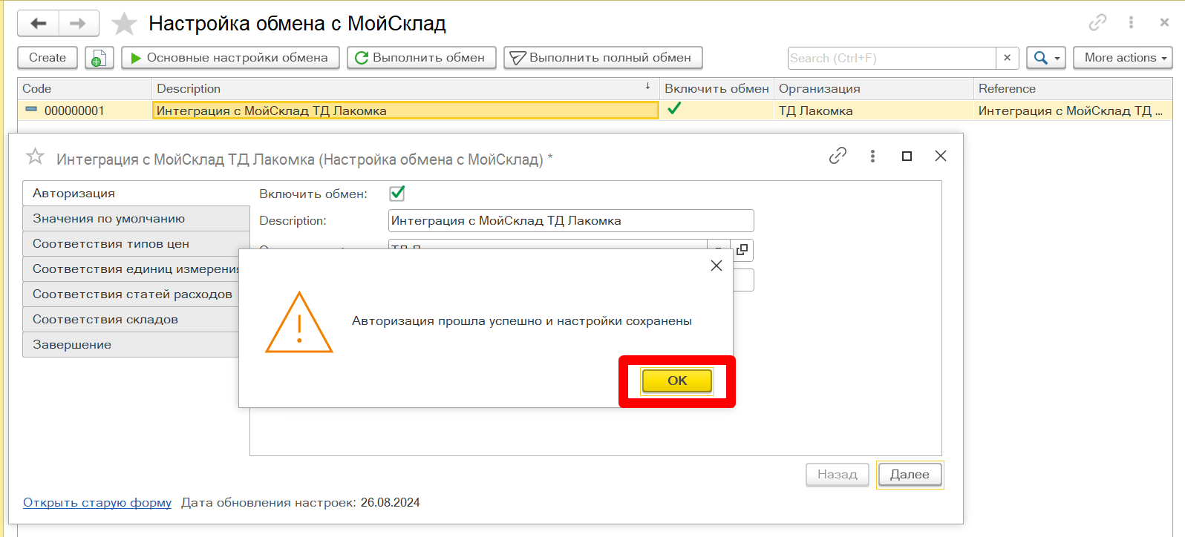Click Организация column header
This screenshot has width=1185, height=537.
(873, 88)
